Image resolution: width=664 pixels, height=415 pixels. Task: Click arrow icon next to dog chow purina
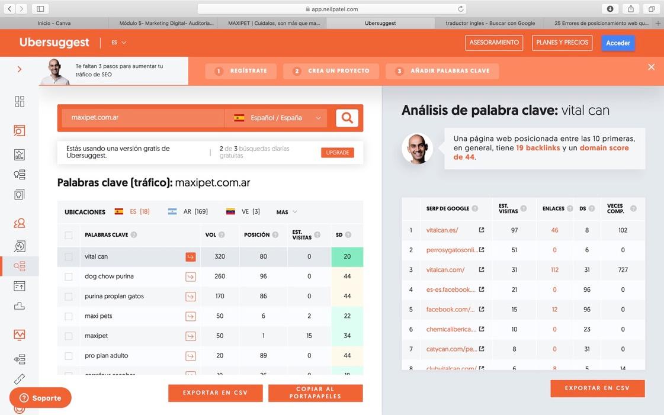click(191, 276)
